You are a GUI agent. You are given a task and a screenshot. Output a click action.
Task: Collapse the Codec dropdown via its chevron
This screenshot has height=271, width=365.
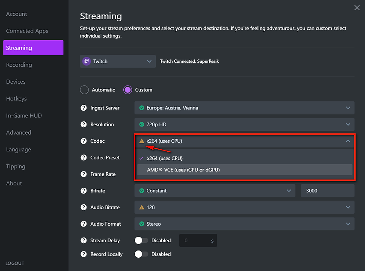(348, 141)
